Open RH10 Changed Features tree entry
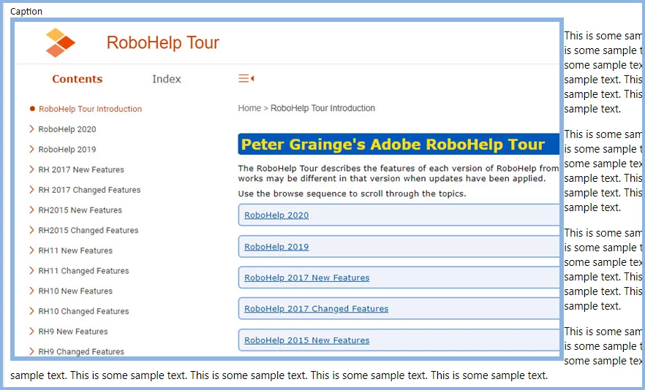 coord(83,311)
